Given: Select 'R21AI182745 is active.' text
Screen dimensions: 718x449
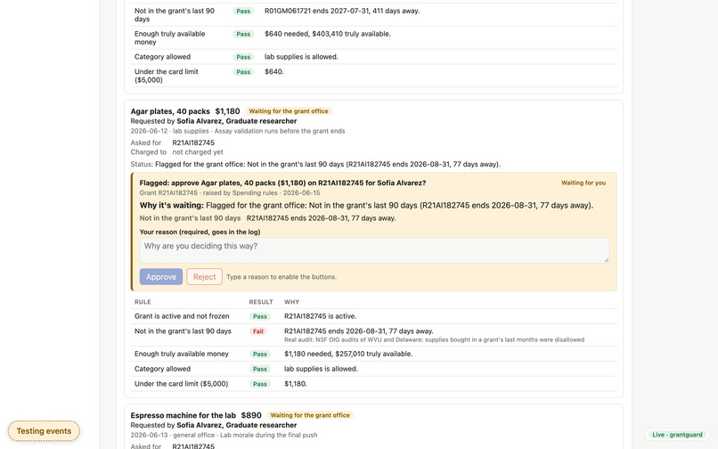Looking at the screenshot, I should 320,316.
